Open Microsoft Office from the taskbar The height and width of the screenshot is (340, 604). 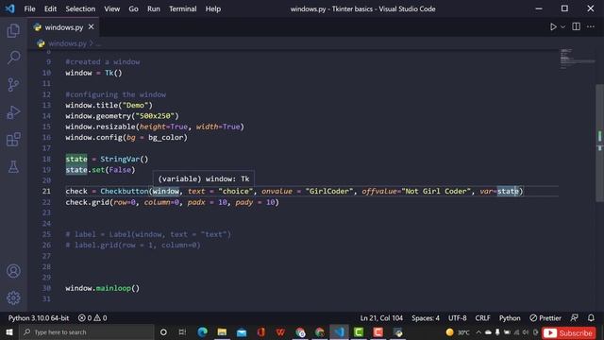tap(261, 331)
